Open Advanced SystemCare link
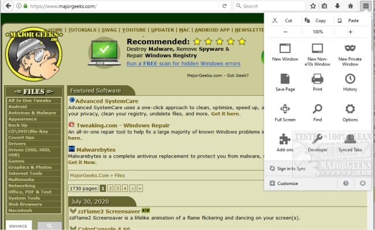375x230 pixels. click(x=107, y=101)
